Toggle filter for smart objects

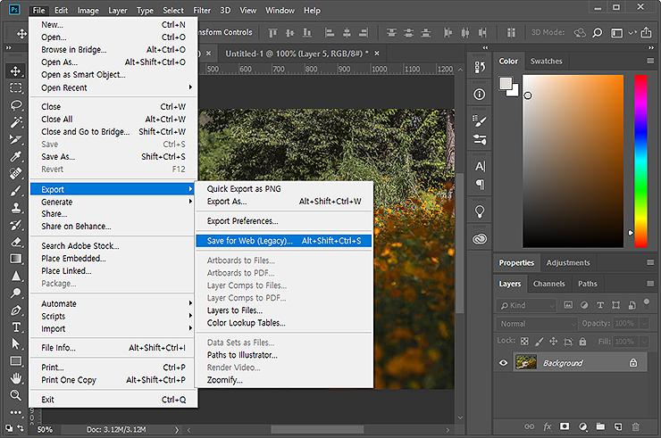pos(632,305)
